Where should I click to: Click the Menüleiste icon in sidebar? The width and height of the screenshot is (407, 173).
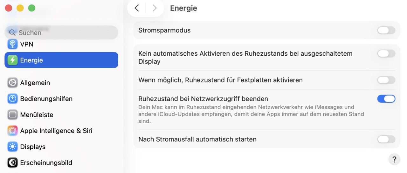coord(12,115)
